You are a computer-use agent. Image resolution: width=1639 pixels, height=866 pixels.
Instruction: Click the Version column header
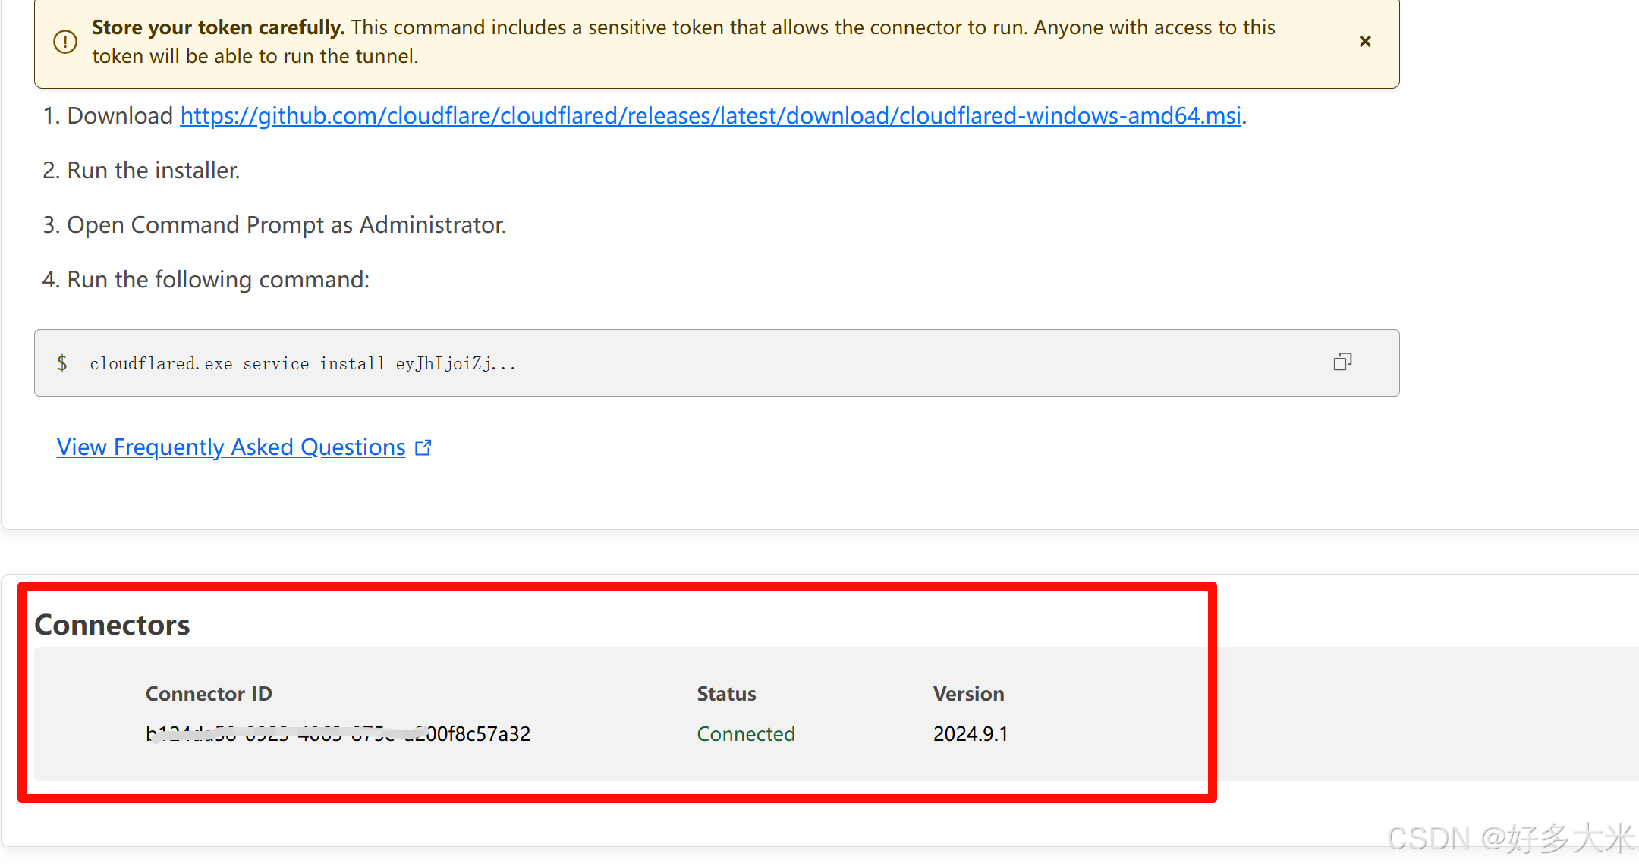[x=968, y=693]
